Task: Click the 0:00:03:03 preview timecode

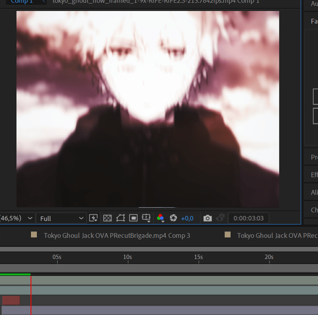Action: (248, 218)
